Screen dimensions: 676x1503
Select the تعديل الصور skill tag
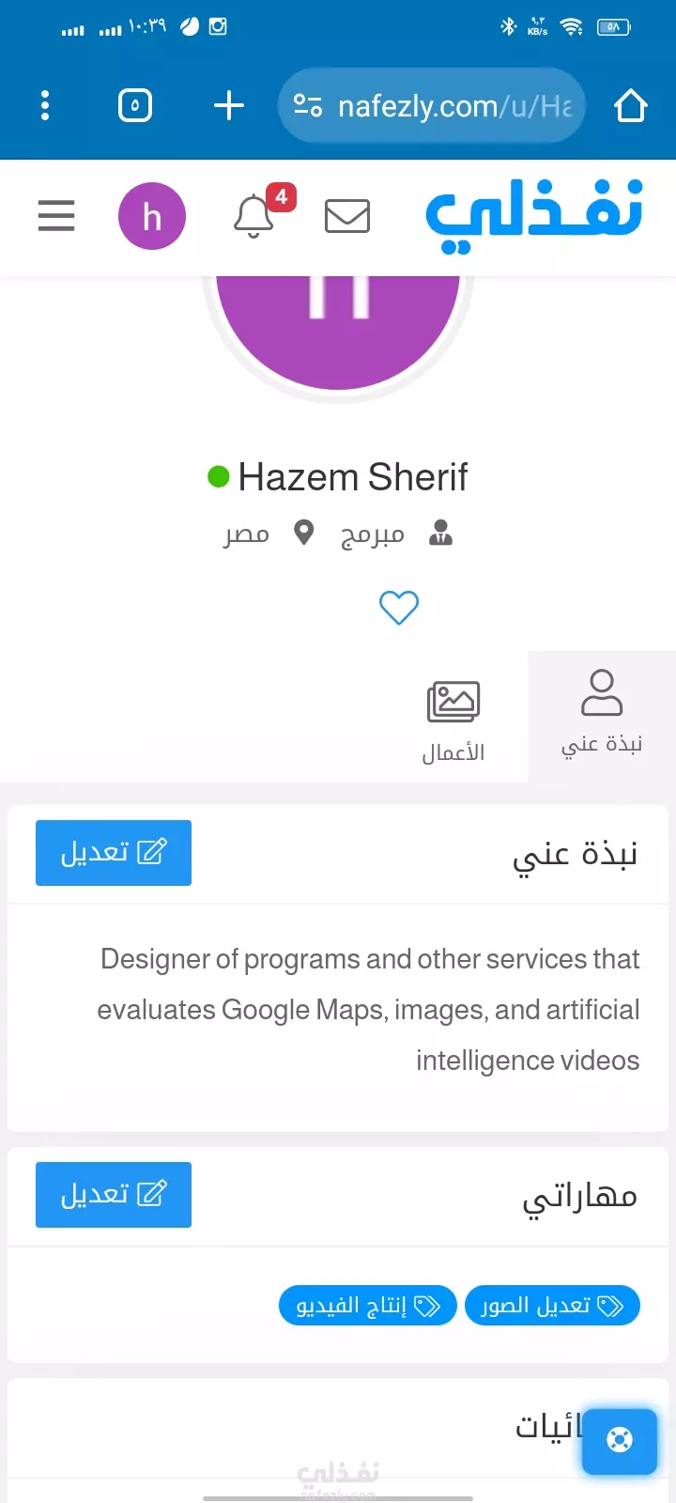coord(552,1306)
